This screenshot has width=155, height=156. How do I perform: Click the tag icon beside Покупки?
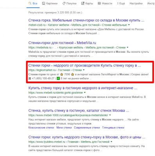64,4
